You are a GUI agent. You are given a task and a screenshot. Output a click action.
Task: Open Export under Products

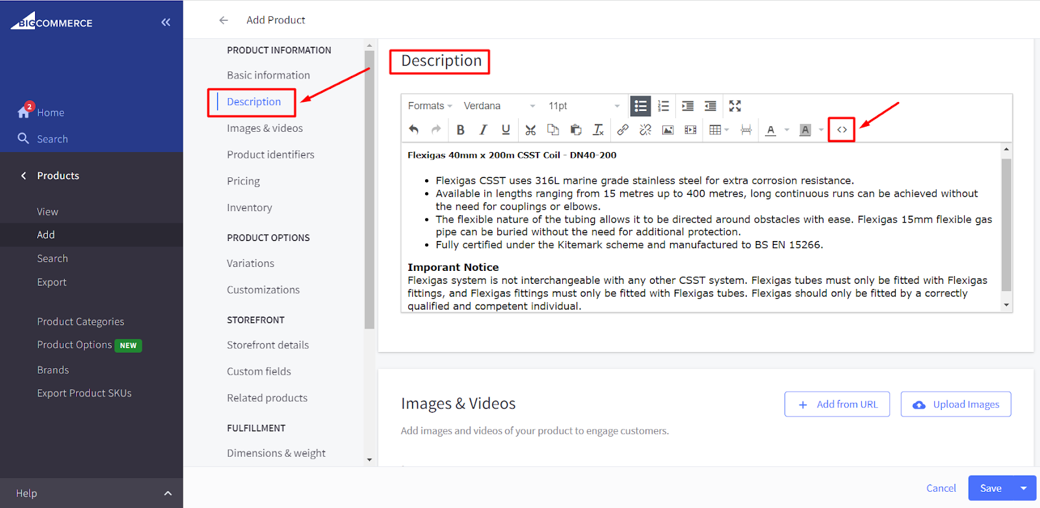[51, 283]
